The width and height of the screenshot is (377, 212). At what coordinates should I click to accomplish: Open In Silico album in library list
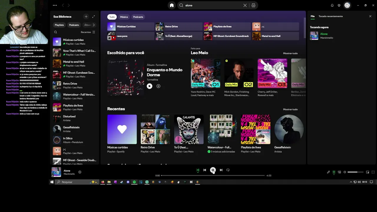pos(75,140)
